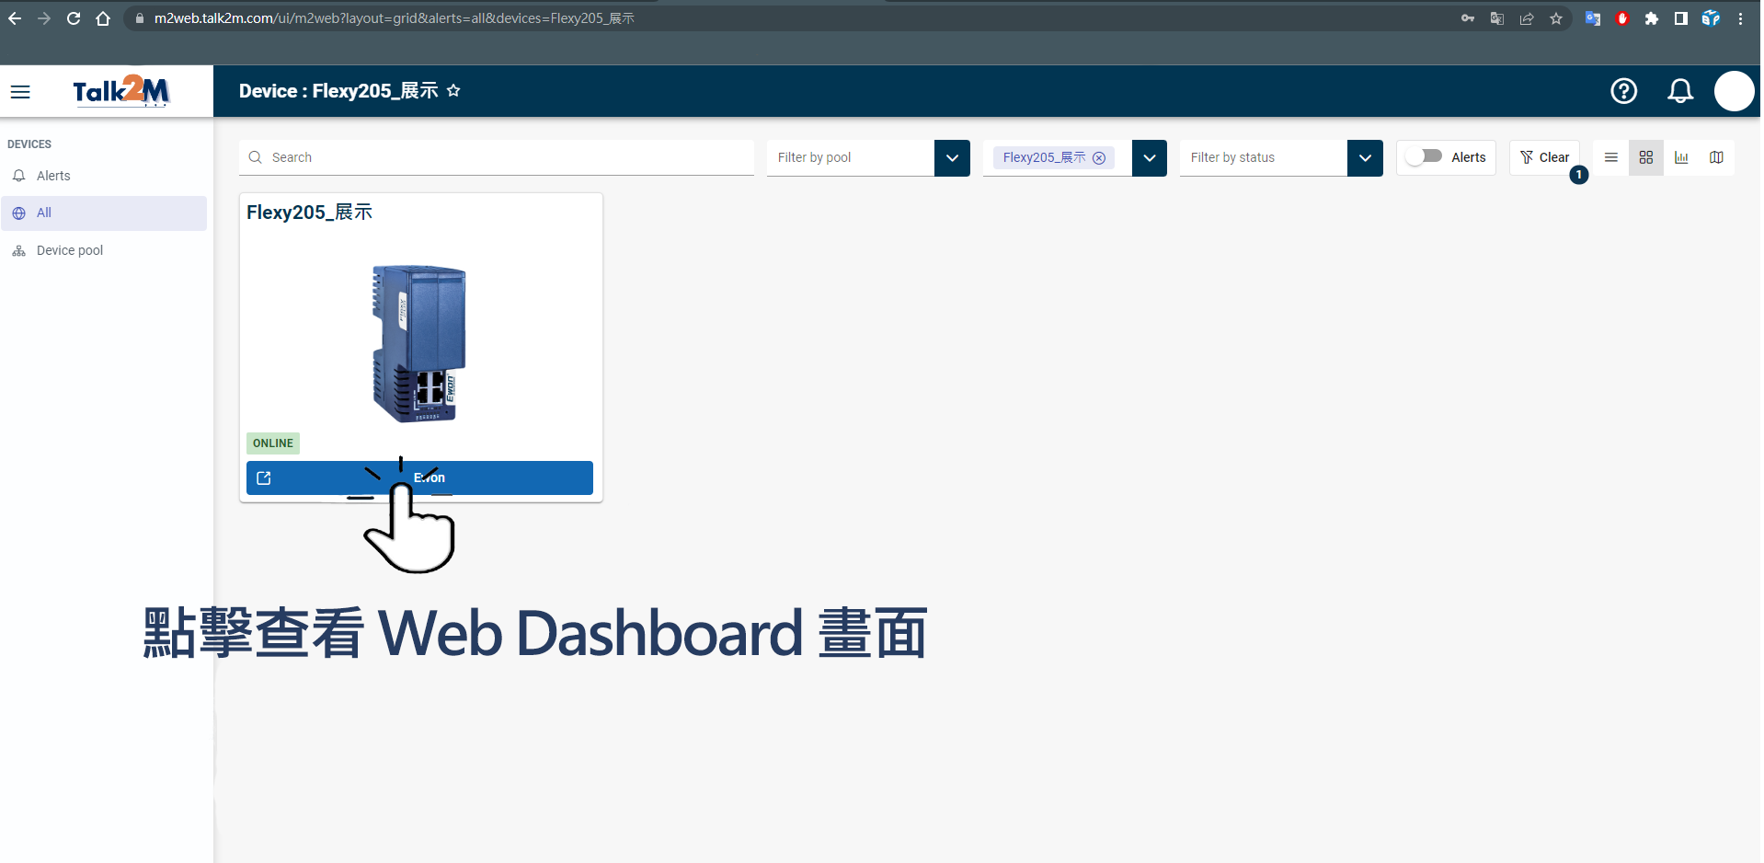The image size is (1764, 863).
Task: Expand the Filter by status dropdown
Action: 1365,157
